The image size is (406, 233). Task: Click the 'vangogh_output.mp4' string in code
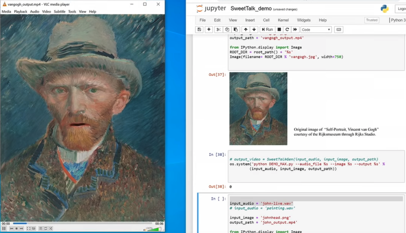(282, 38)
